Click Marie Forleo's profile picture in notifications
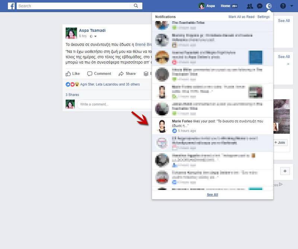 162,126
